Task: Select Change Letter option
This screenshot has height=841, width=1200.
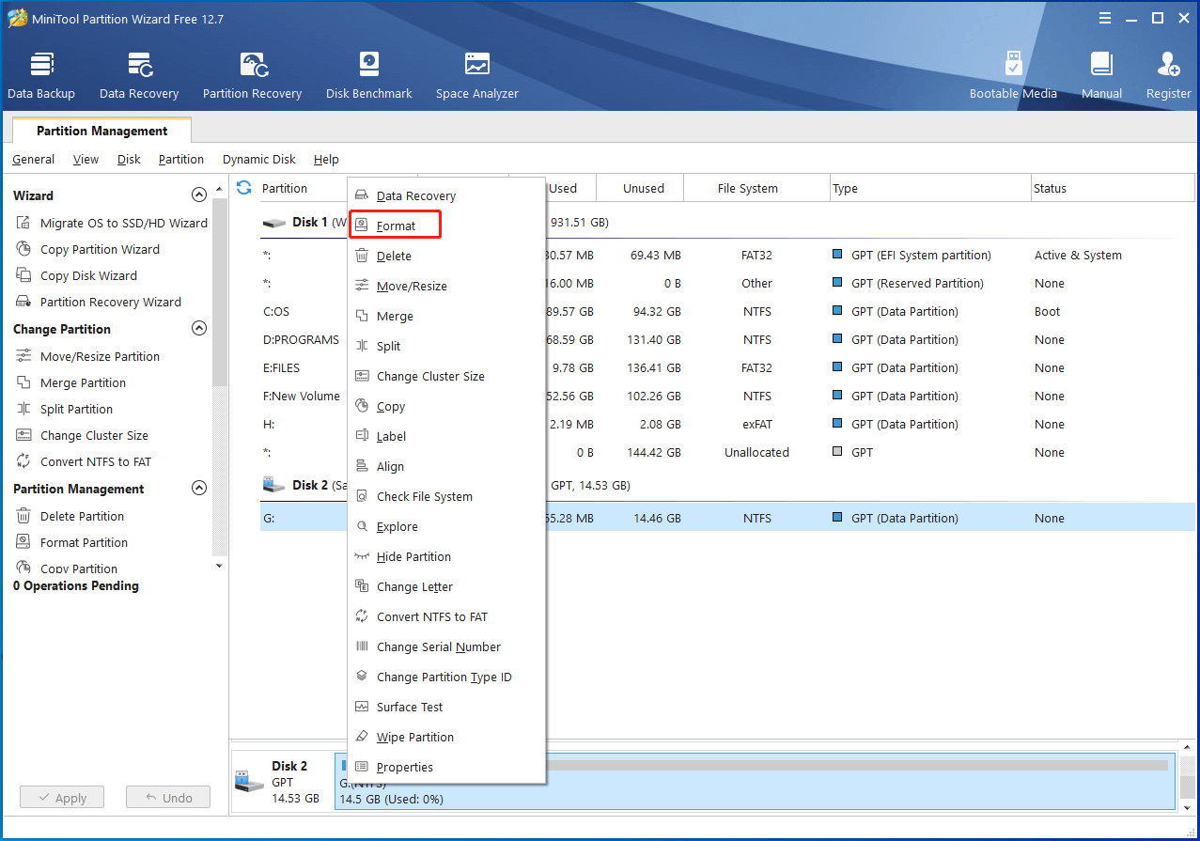Action: pos(447,586)
